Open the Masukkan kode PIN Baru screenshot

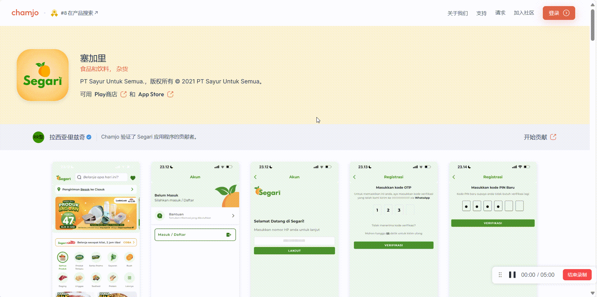point(493,229)
